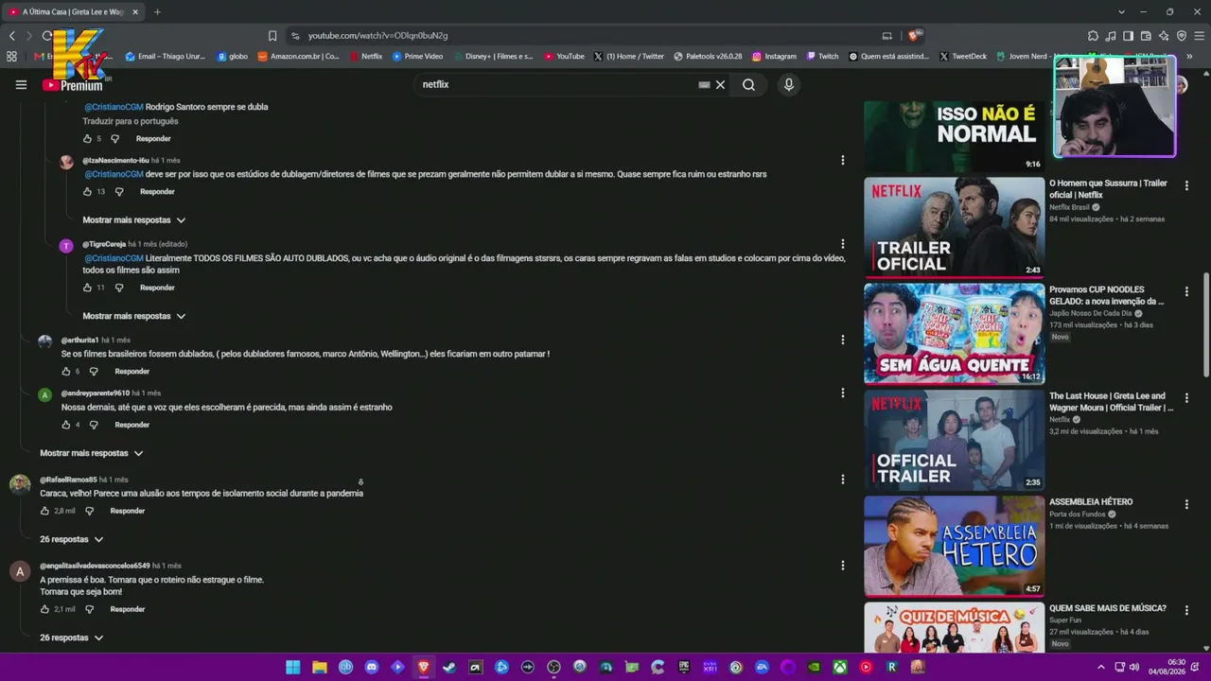Click the browser address bar URL
The image size is (1211, 681).
click(x=378, y=36)
